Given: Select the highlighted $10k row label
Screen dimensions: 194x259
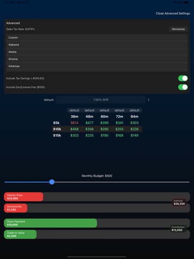Looking at the screenshot, I should [x=57, y=129].
